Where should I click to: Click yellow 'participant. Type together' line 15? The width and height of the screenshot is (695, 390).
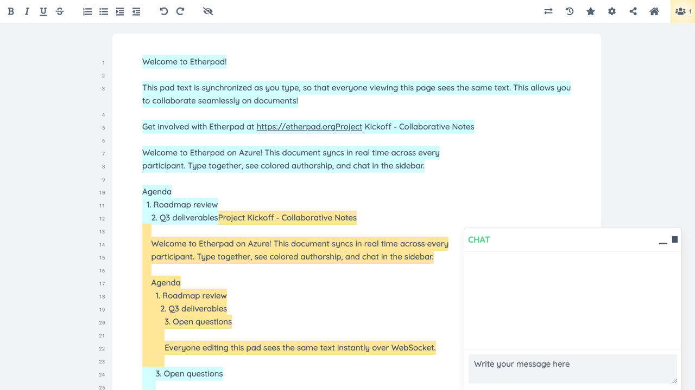pyautogui.click(x=292, y=257)
